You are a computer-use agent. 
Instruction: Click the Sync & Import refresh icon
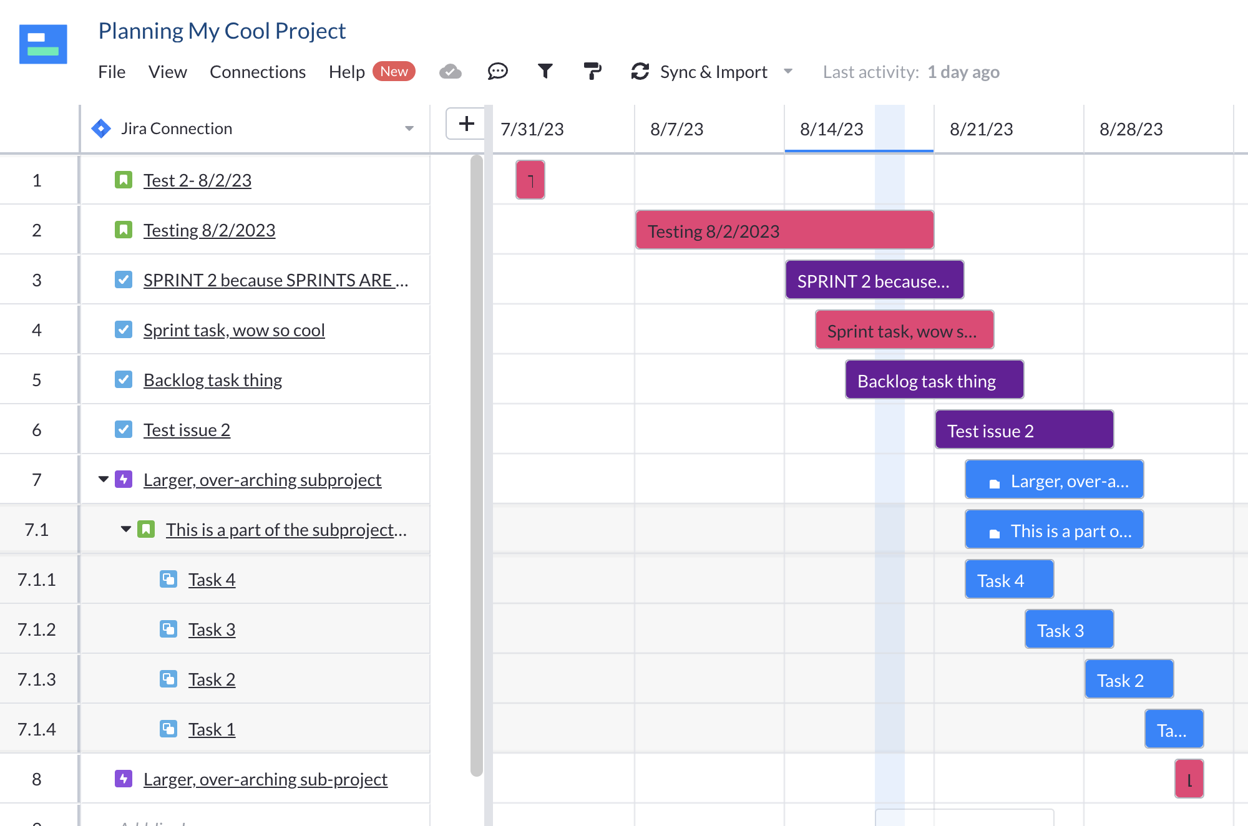pyautogui.click(x=639, y=72)
